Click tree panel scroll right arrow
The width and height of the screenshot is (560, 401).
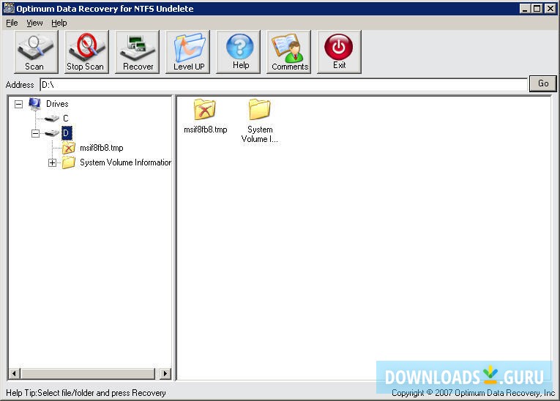[165, 374]
